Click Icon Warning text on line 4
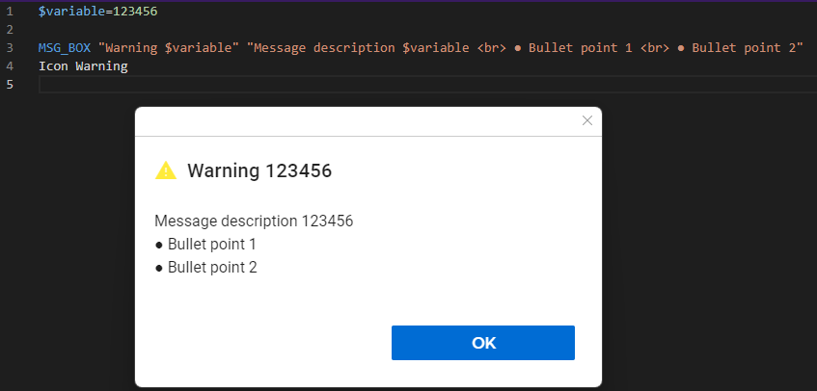Image resolution: width=817 pixels, height=391 pixels. [x=83, y=66]
